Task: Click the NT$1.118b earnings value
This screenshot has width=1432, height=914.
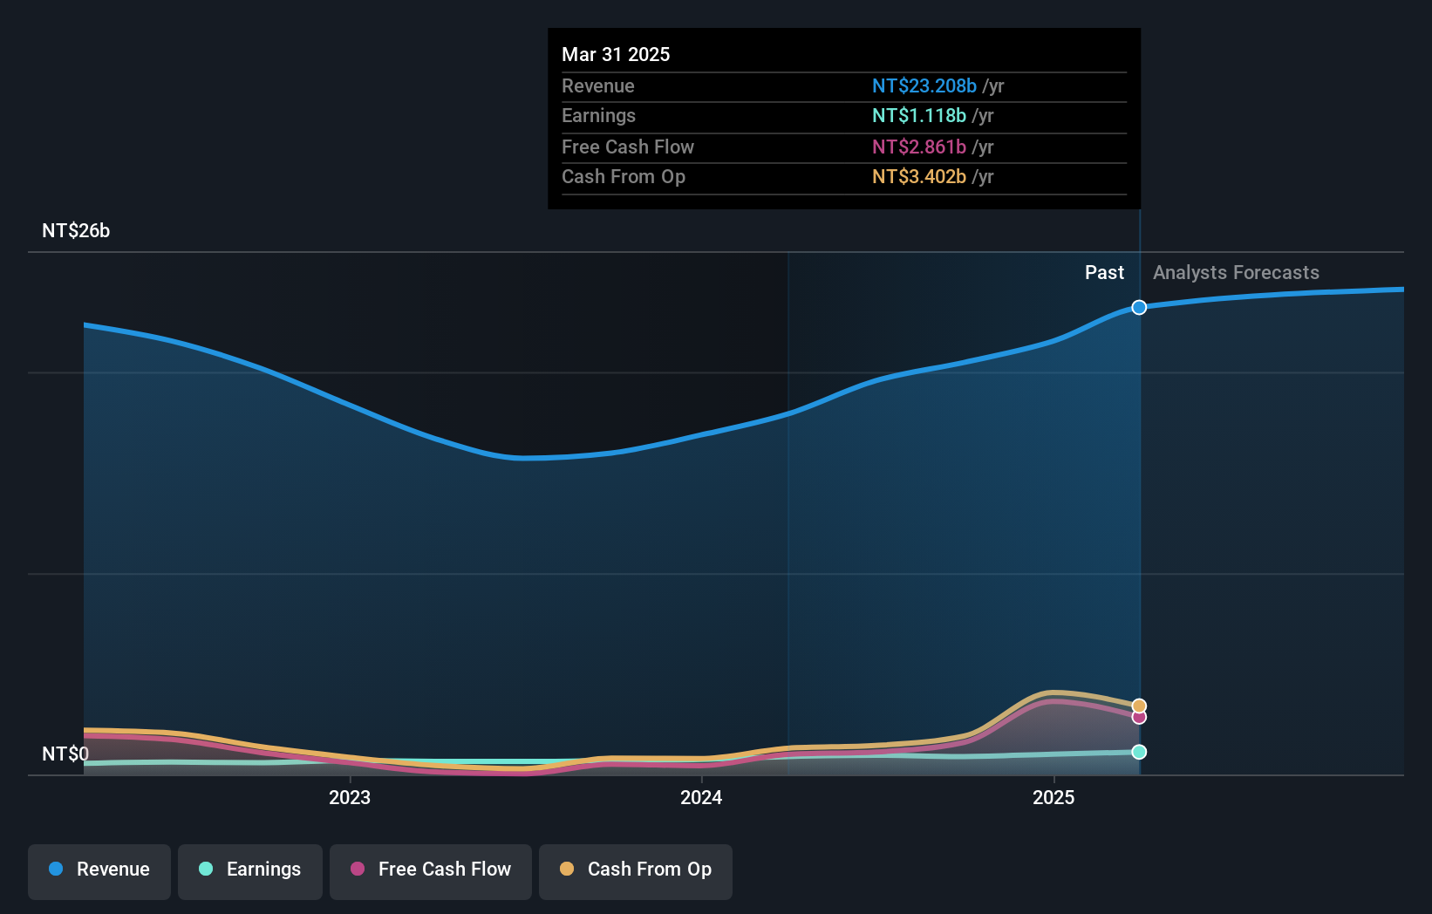Action: [919, 115]
